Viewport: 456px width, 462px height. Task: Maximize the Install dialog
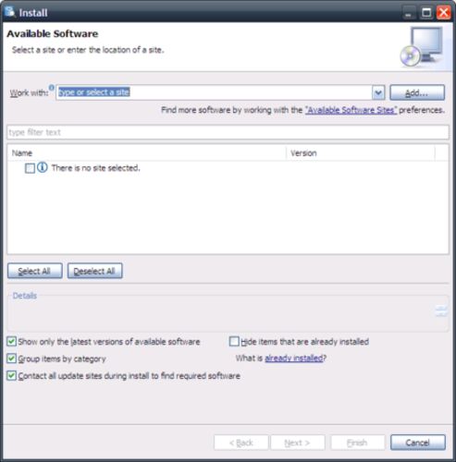[426, 13]
